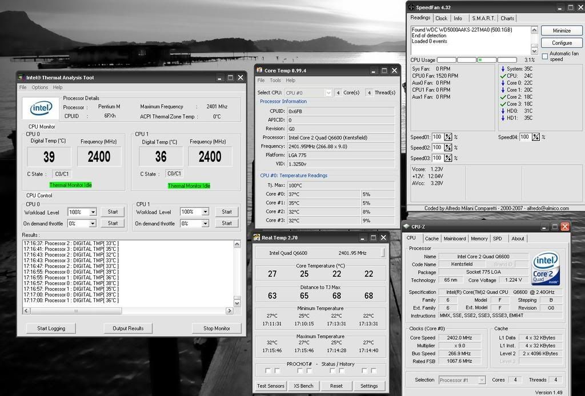Click the Configure button in SpeedFan
Image resolution: width=585 pixels, height=396 pixels.
(x=562, y=43)
